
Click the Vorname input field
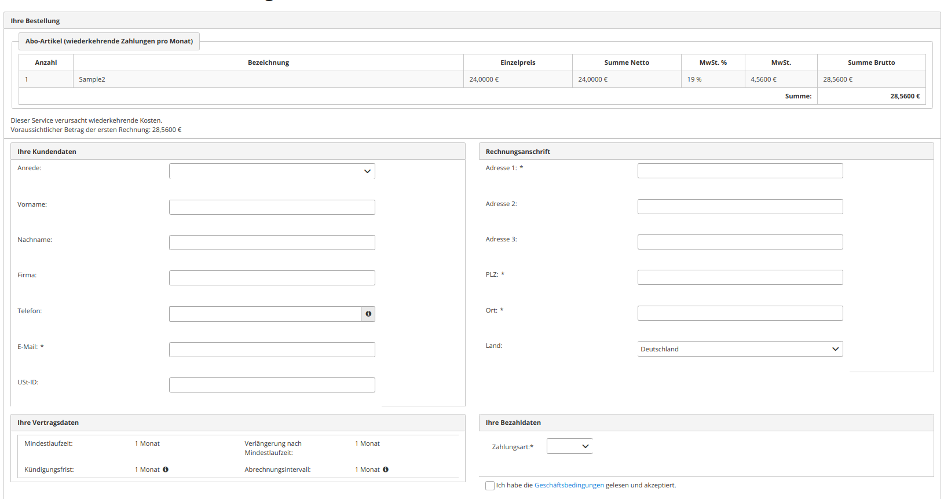(x=272, y=207)
